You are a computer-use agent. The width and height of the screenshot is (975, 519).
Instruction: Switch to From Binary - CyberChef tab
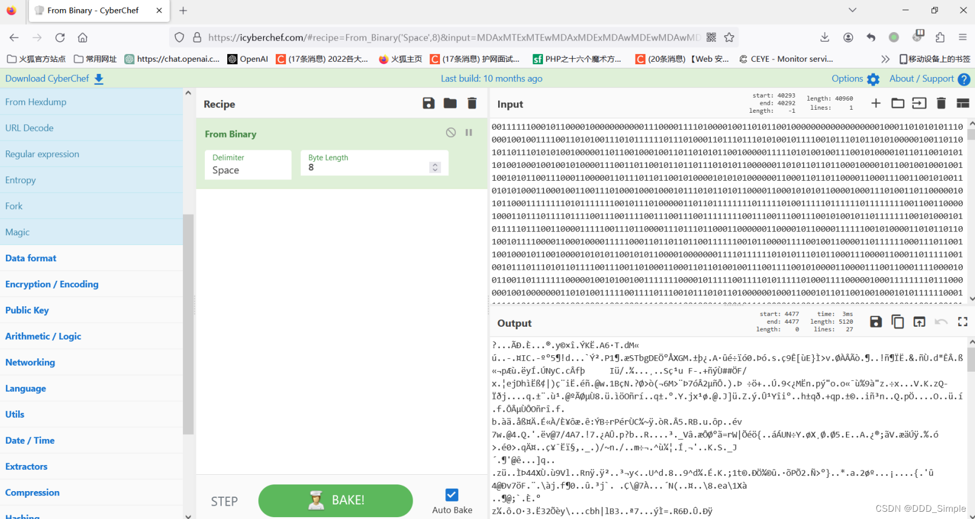pos(99,10)
